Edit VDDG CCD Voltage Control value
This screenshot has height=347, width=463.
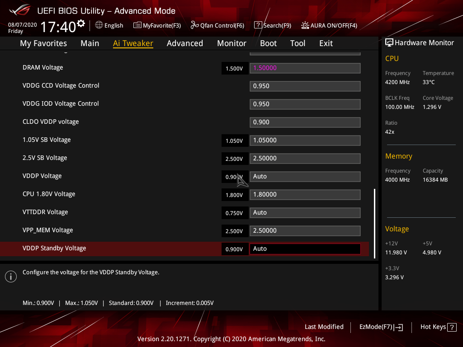click(x=305, y=86)
